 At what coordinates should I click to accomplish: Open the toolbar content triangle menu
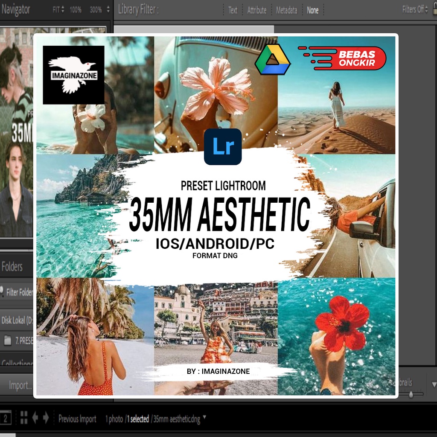pos(434,385)
